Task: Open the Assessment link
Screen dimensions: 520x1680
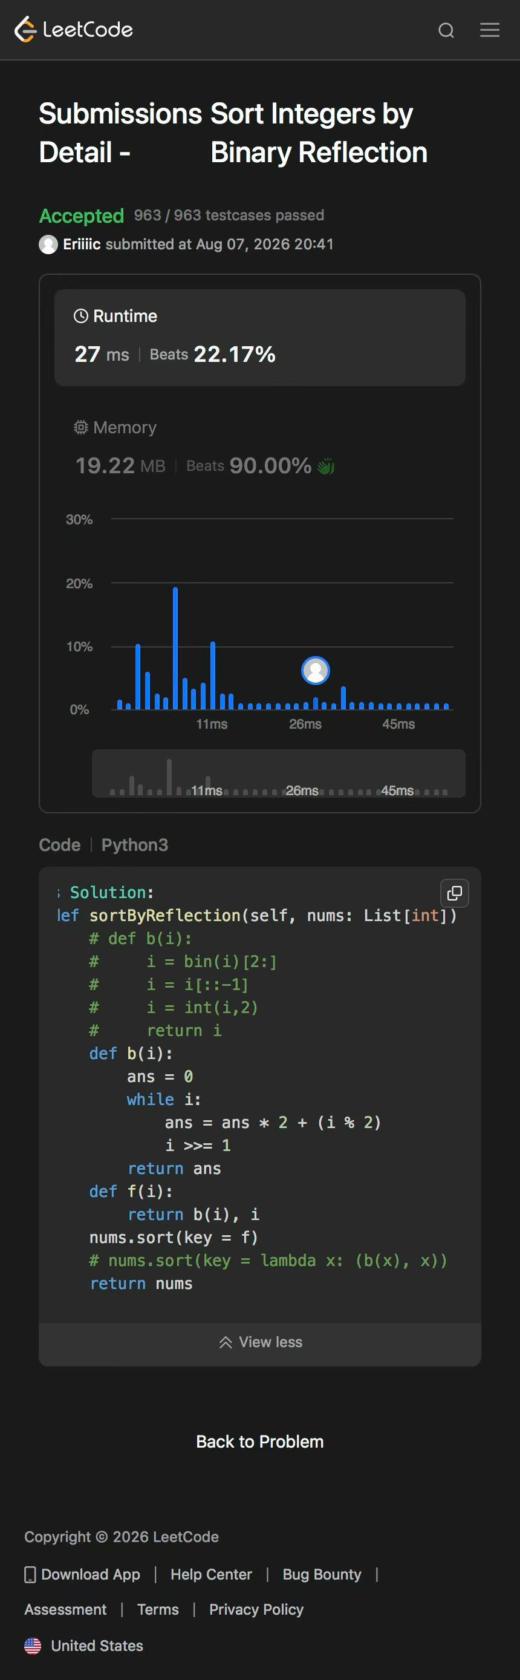Action: (65, 1610)
